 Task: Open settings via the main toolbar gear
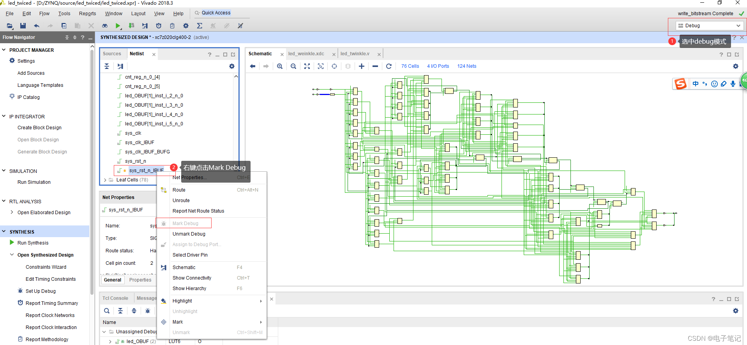186,26
